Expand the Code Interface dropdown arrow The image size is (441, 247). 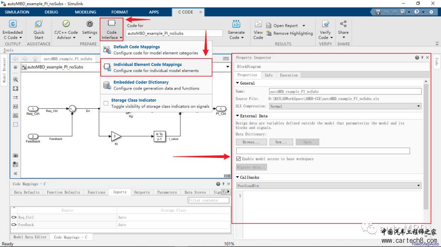pyautogui.click(x=121, y=37)
